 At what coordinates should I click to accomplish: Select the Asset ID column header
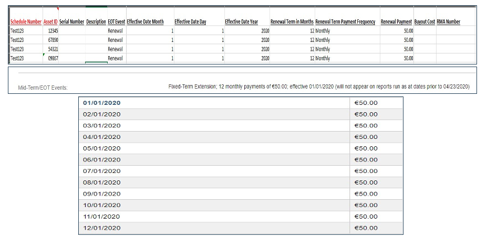(50, 22)
